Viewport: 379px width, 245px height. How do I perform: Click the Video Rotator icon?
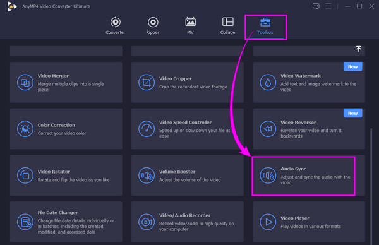pos(25,176)
